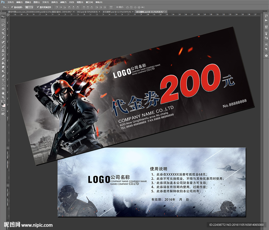Select the Crop tool
The width and height of the screenshot is (269, 230).
tap(3, 33)
